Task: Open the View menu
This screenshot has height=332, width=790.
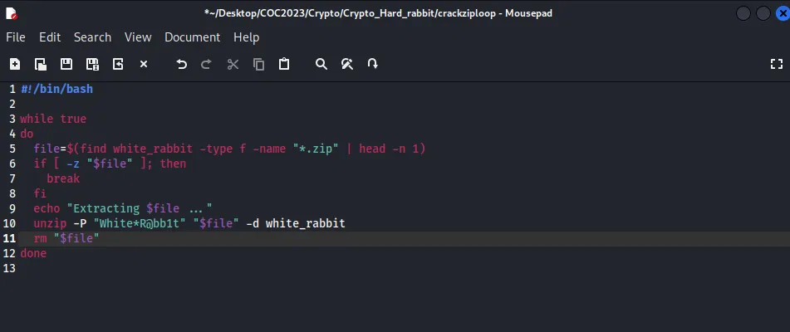Action: coord(138,37)
